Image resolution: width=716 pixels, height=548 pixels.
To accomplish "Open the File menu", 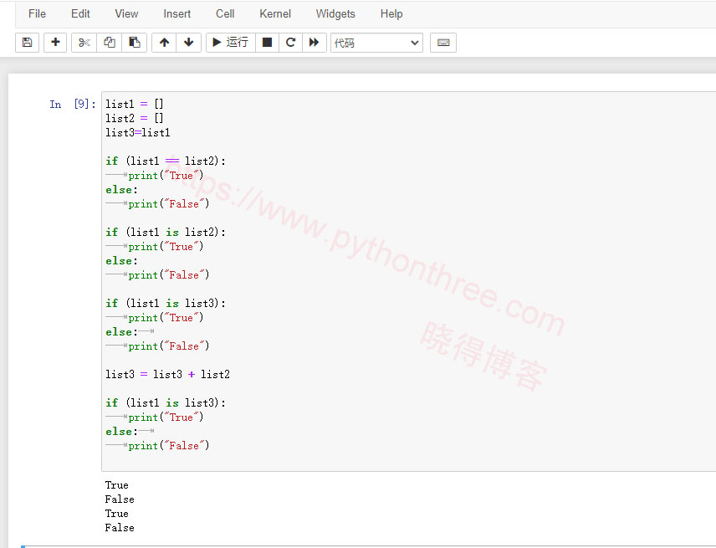I will tap(37, 13).
